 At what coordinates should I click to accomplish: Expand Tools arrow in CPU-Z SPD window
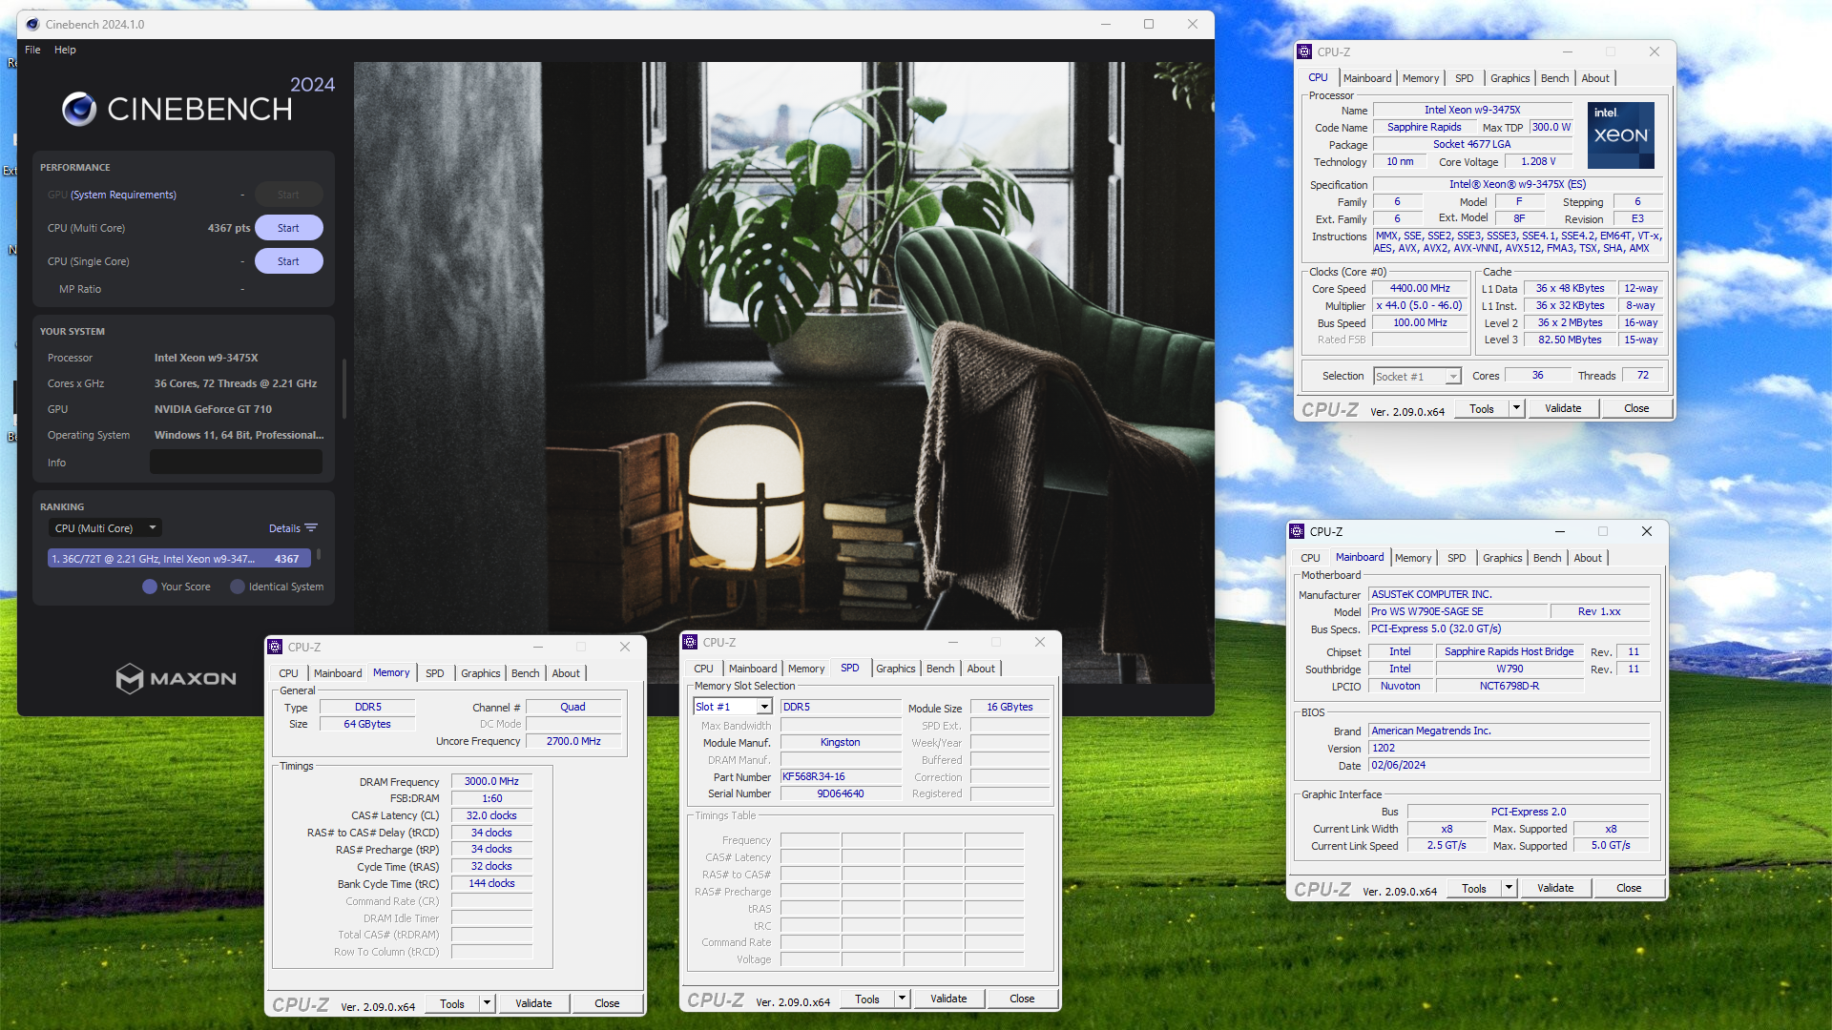point(902,999)
